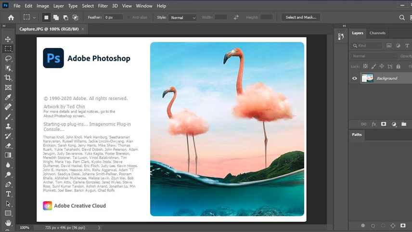Screen dimensions: 412x232
Task: Close the Capture.JPG document tab
Action: tap(83, 29)
